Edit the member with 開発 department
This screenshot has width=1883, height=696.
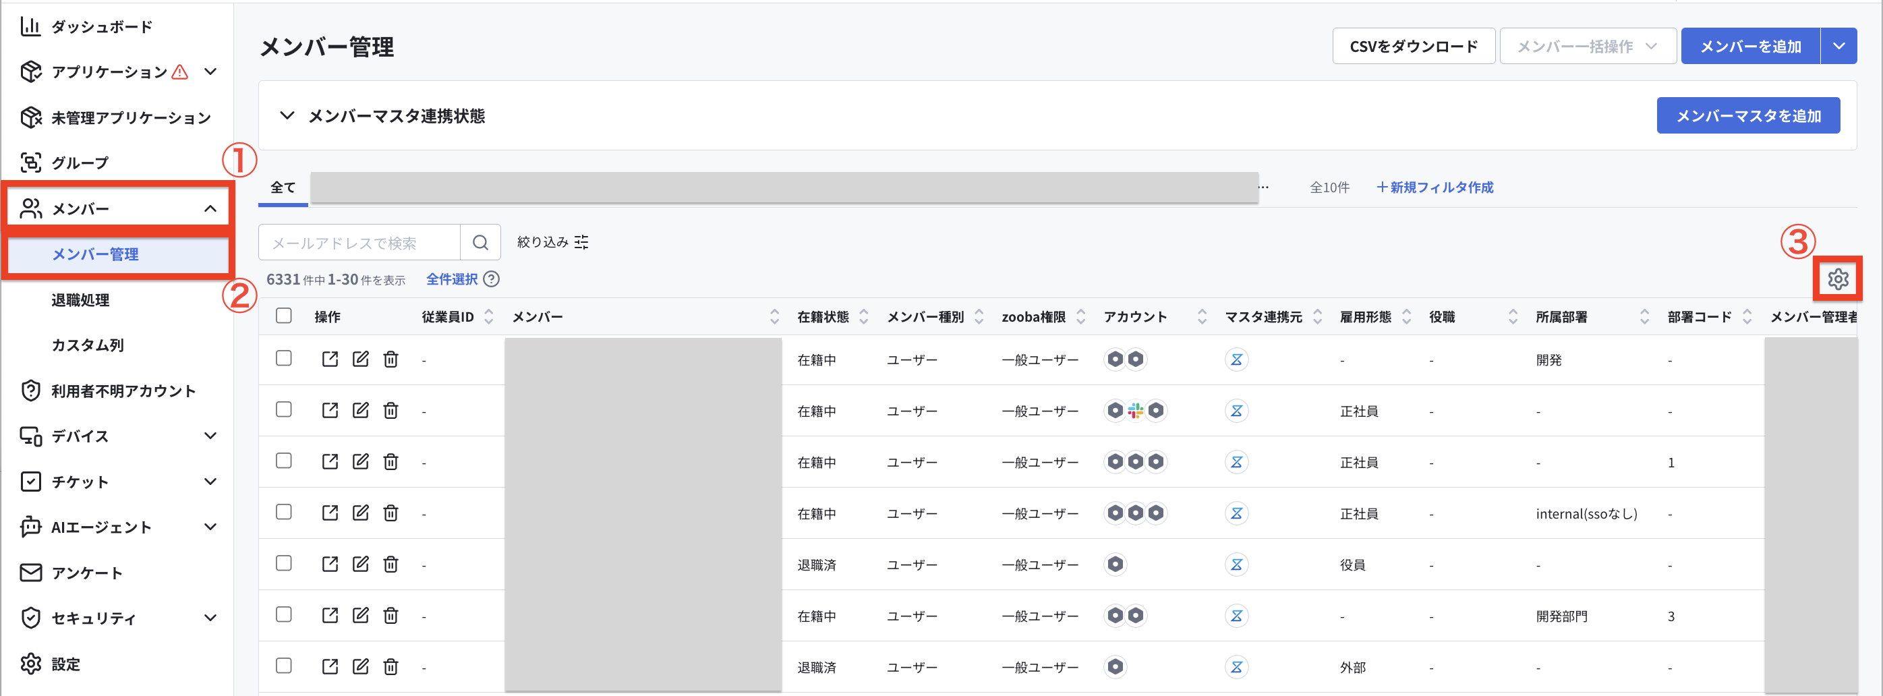(360, 359)
